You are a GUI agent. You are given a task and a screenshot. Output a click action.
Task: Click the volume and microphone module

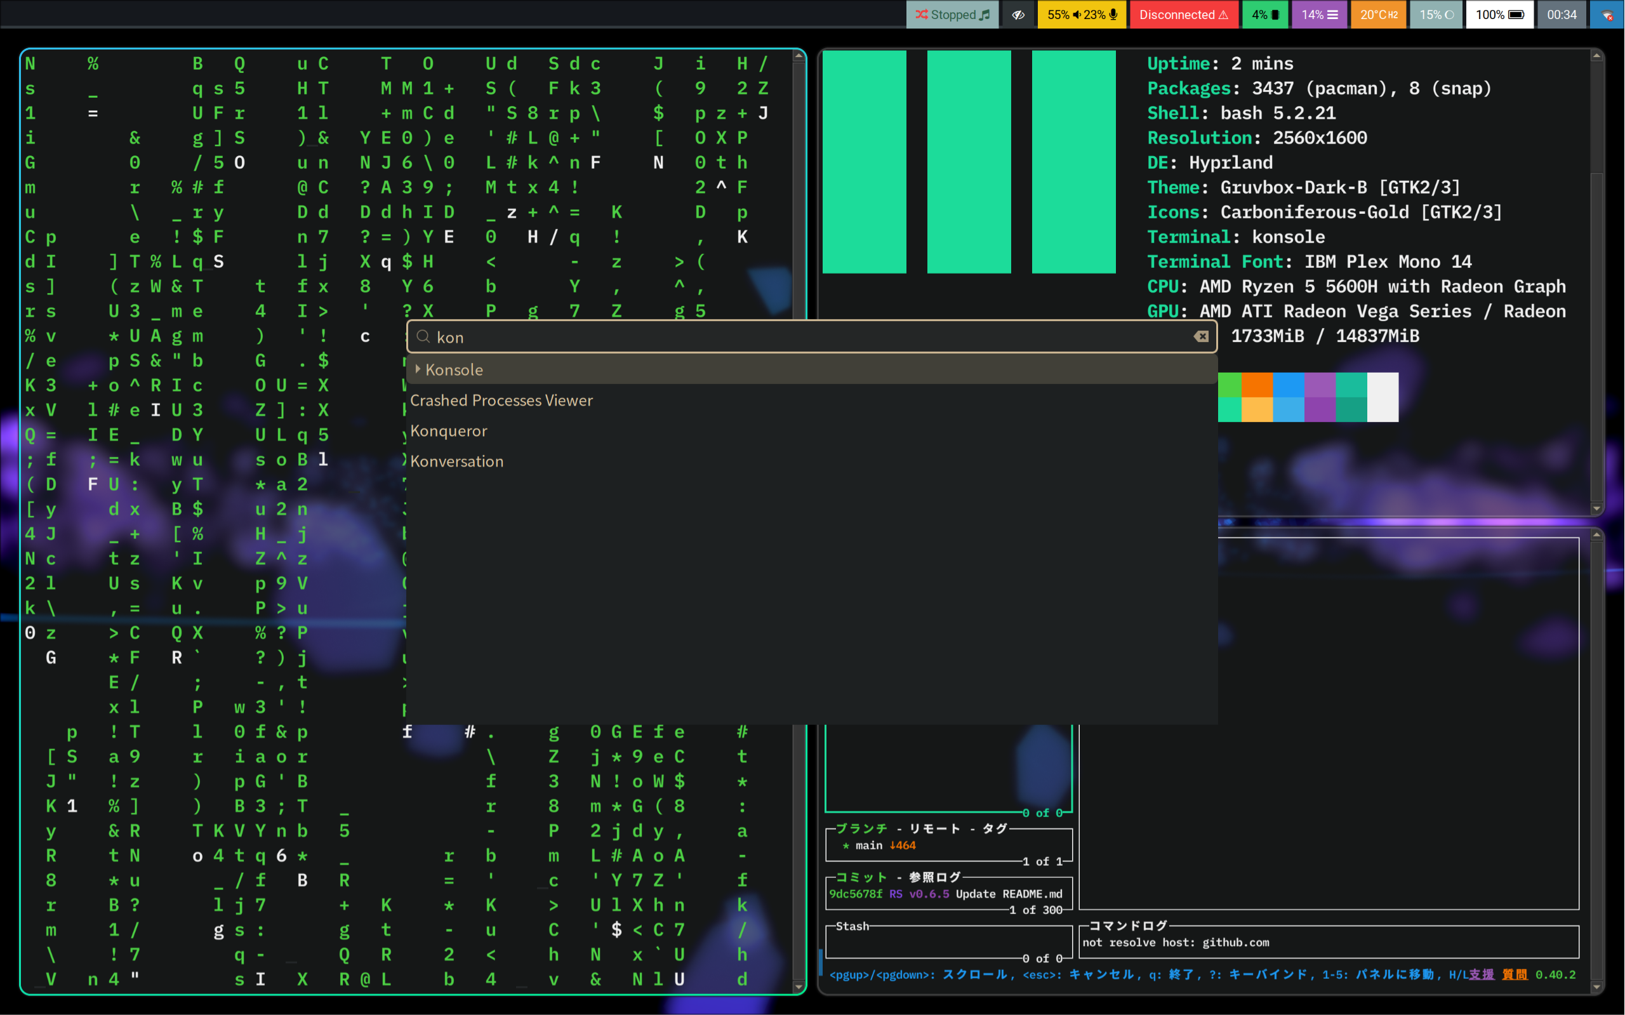pos(1081,15)
